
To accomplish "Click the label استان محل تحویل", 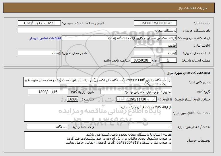I will pyautogui.click(x=197, y=53).
